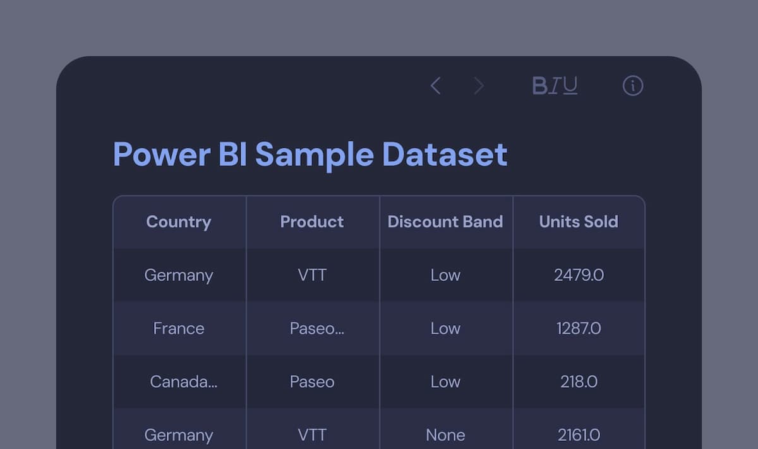Open the info icon
Screen dimensions: 758x449
[x=633, y=86]
